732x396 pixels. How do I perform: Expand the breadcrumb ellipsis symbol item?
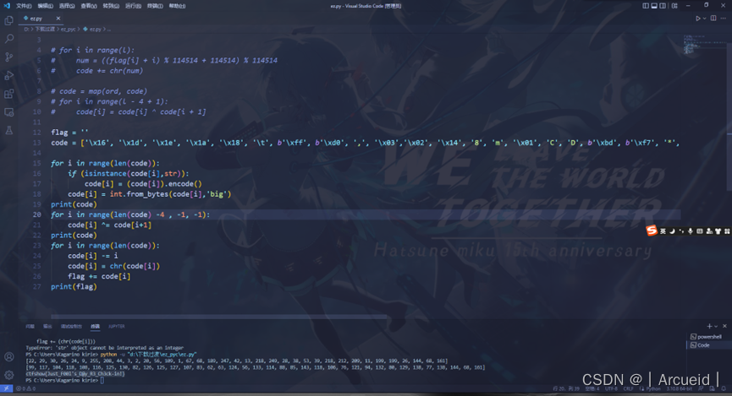109,29
